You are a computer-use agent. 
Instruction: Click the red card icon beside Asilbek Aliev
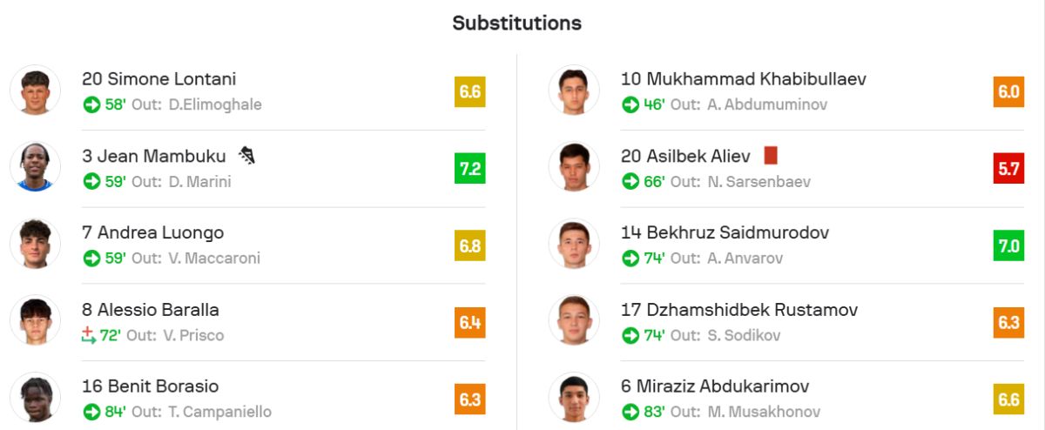point(770,156)
